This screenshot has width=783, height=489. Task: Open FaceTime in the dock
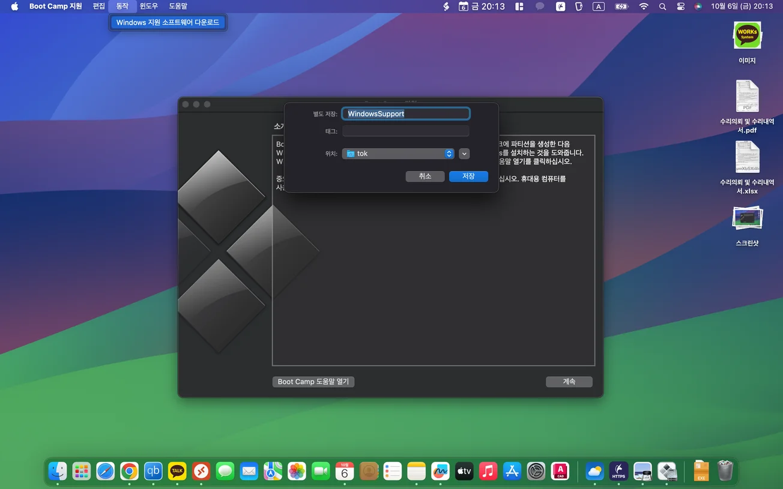[321, 471]
